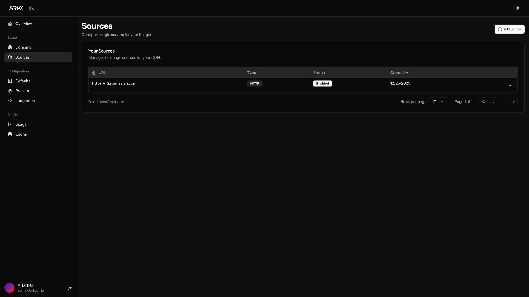Click the Usage chart icon
Viewport: 529px width, 297px height.
click(x=10, y=124)
